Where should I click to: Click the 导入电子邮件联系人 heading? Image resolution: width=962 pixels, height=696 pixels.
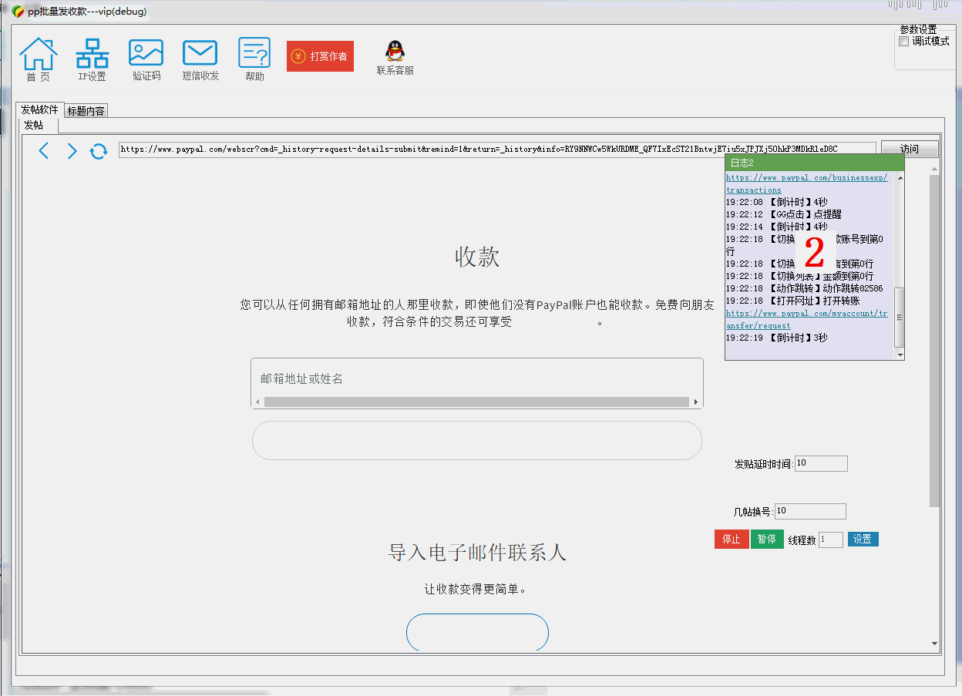[477, 552]
